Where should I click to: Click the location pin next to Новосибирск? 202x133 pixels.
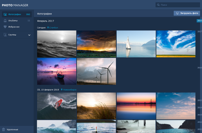click(62, 90)
